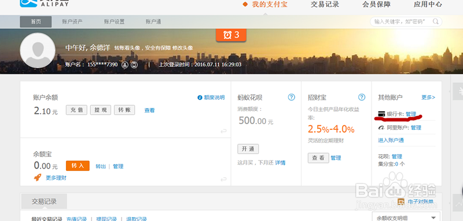Screen dimensions: 463x221
Task: Click the 开通 button for 蚂蚁花呗
Action: point(248,149)
